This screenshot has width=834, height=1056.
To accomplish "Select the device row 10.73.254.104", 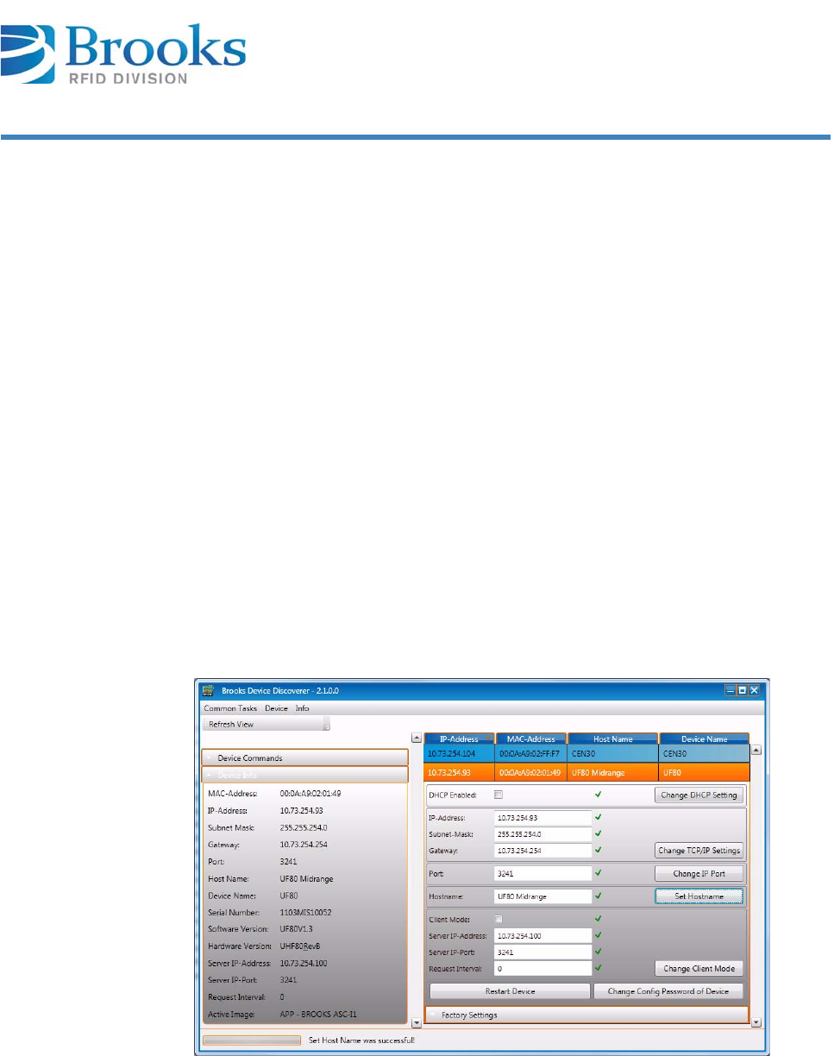I will [586, 754].
